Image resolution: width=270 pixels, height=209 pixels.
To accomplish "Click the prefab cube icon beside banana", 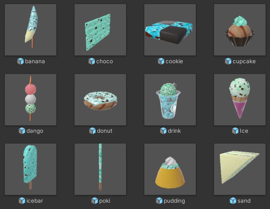I will pyautogui.click(x=20, y=61).
